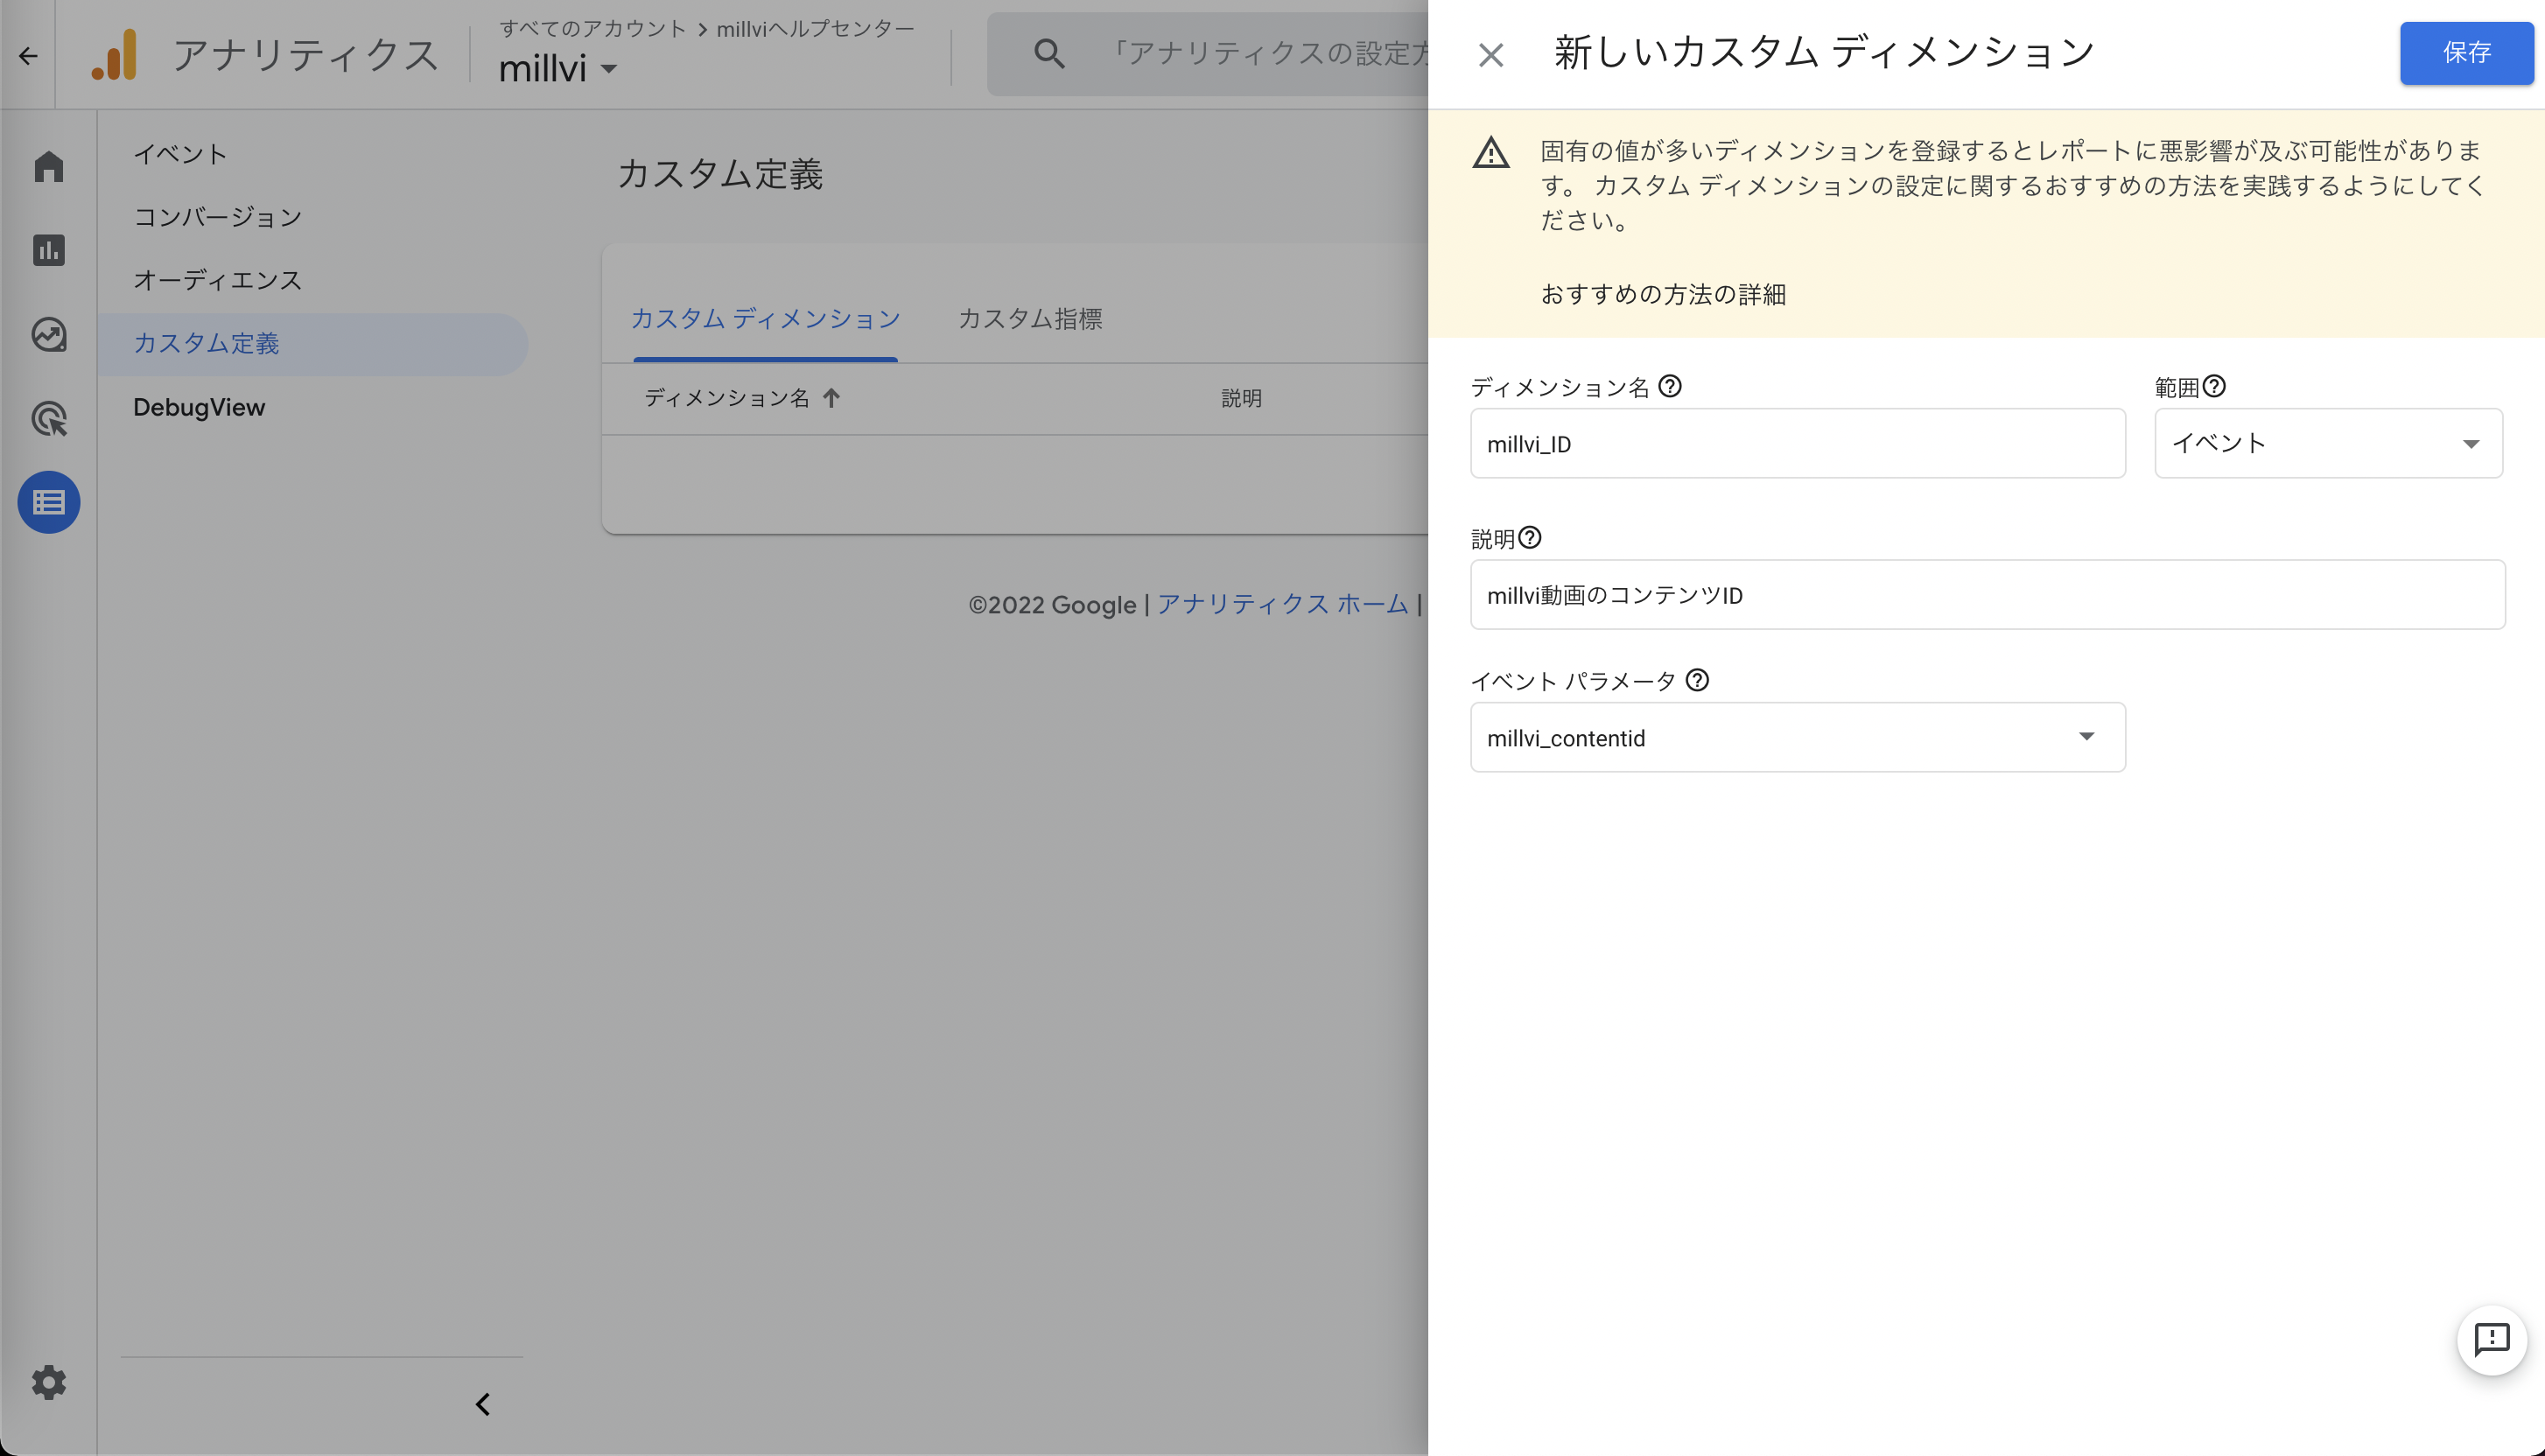Open the 範囲 dropdown showing イベント

click(2328, 443)
